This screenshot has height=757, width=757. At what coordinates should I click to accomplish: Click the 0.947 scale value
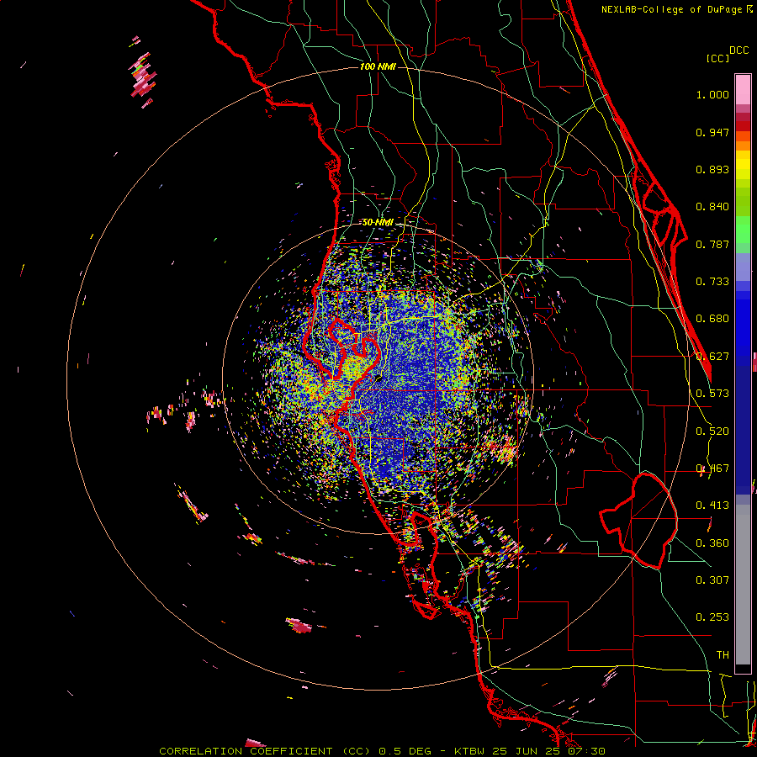(712, 132)
